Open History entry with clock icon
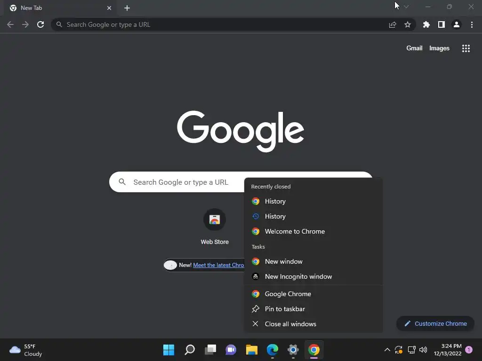The height and width of the screenshot is (361, 482). pyautogui.click(x=313, y=216)
